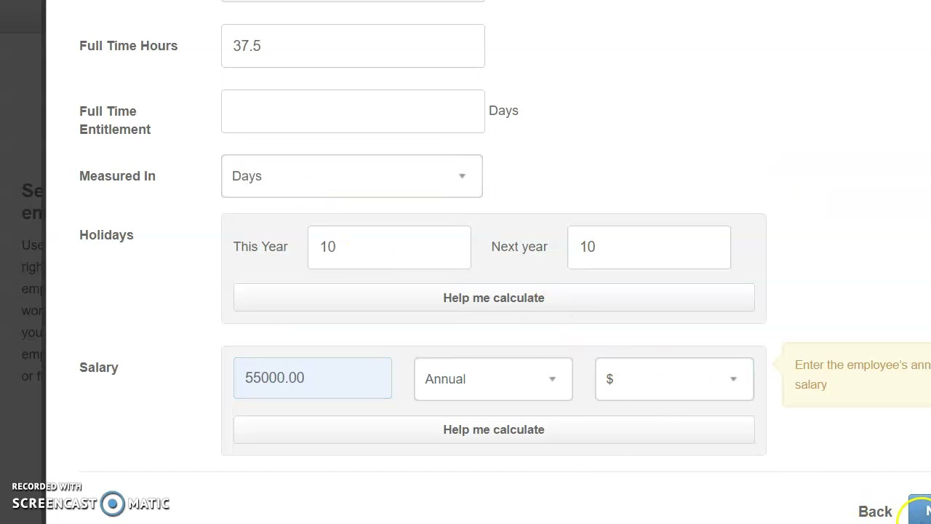This screenshot has height=524, width=931.
Task: Open the Annual salary period dropdown
Action: 493,379
